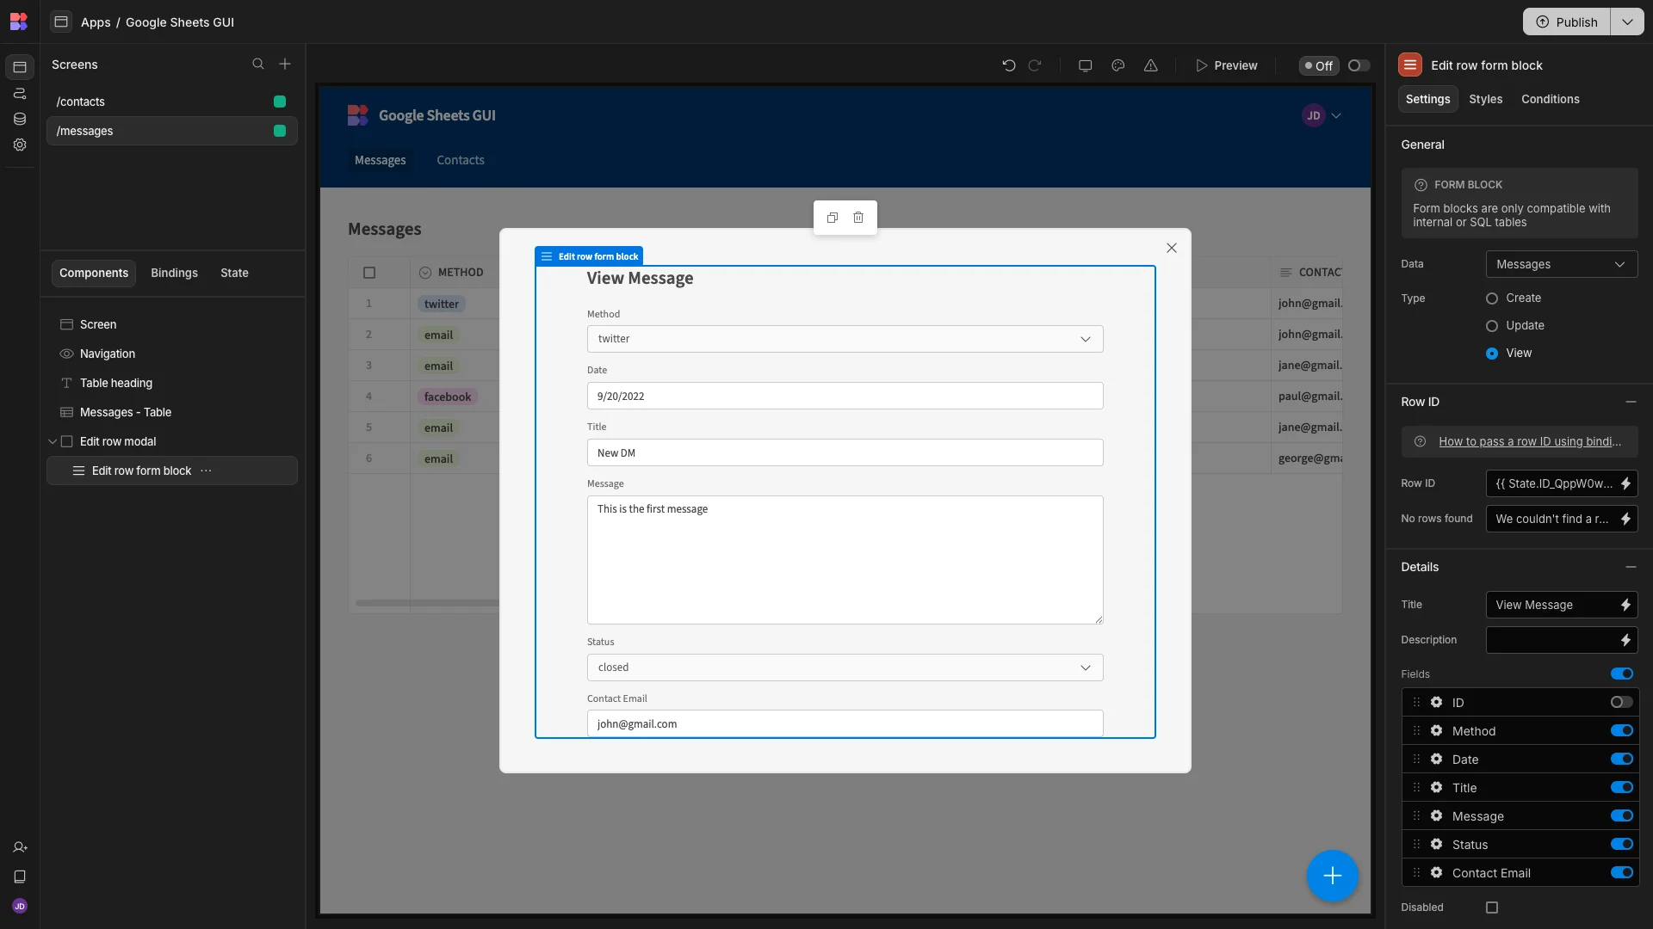Toggle the master Fields switch
This screenshot has height=929, width=1653.
[x=1622, y=674]
